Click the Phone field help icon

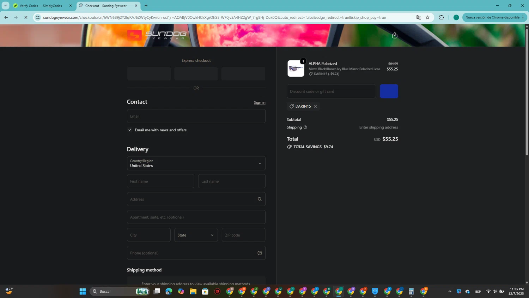260,253
